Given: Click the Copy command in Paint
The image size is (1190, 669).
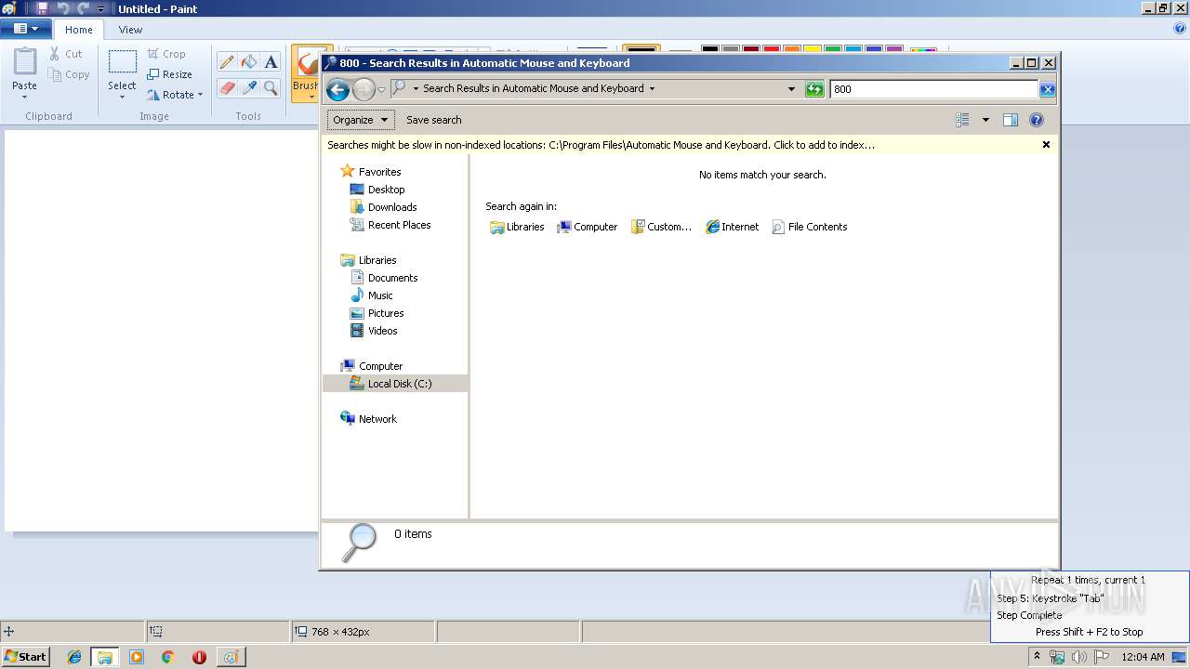Looking at the screenshot, I should pyautogui.click(x=69, y=74).
